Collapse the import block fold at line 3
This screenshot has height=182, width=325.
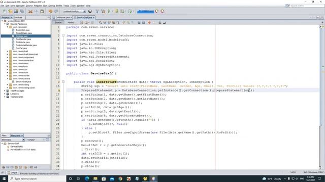[x=63, y=35]
